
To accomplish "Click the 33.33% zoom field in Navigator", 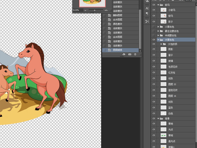I will pyautogui.click(x=77, y=10).
